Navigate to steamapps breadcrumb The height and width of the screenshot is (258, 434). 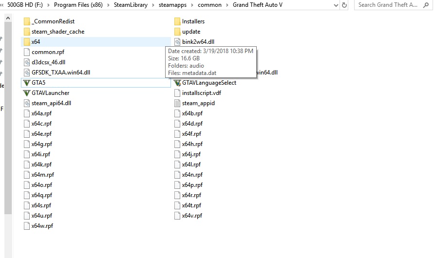173,5
